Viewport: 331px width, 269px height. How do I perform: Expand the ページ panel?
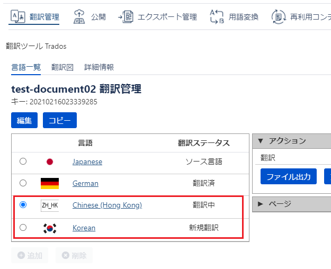[260, 204]
